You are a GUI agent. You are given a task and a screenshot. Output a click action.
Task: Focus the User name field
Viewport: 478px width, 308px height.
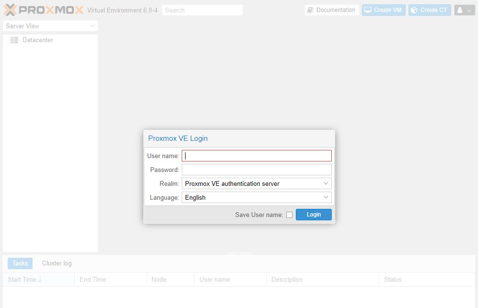(x=256, y=156)
